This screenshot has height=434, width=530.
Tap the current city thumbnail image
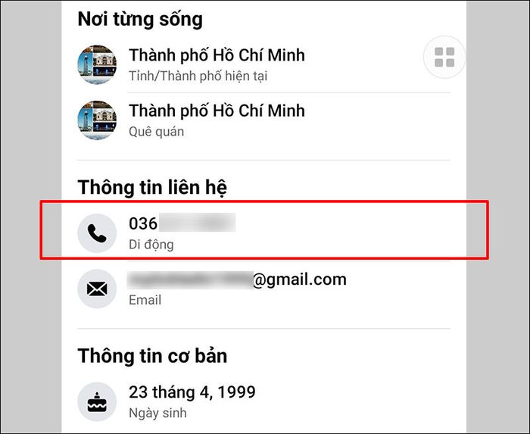point(97,64)
